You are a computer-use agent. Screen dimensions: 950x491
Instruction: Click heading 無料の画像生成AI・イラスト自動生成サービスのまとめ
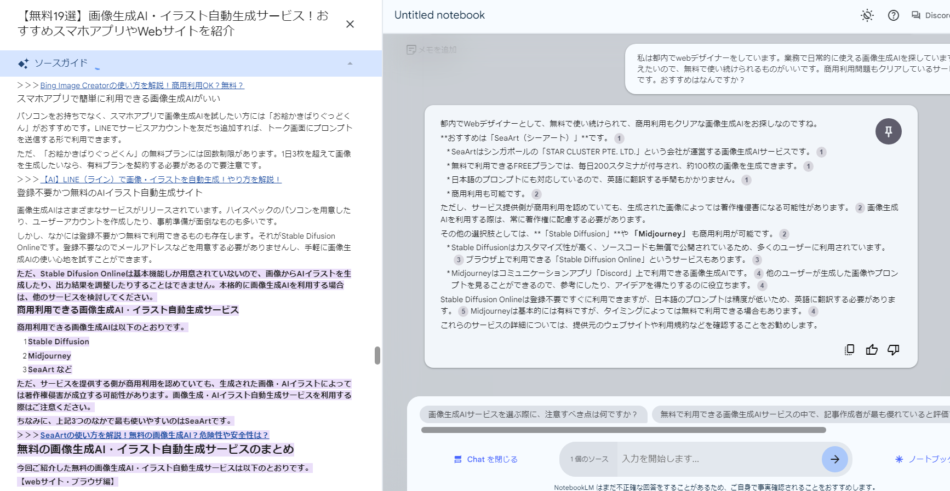point(156,449)
